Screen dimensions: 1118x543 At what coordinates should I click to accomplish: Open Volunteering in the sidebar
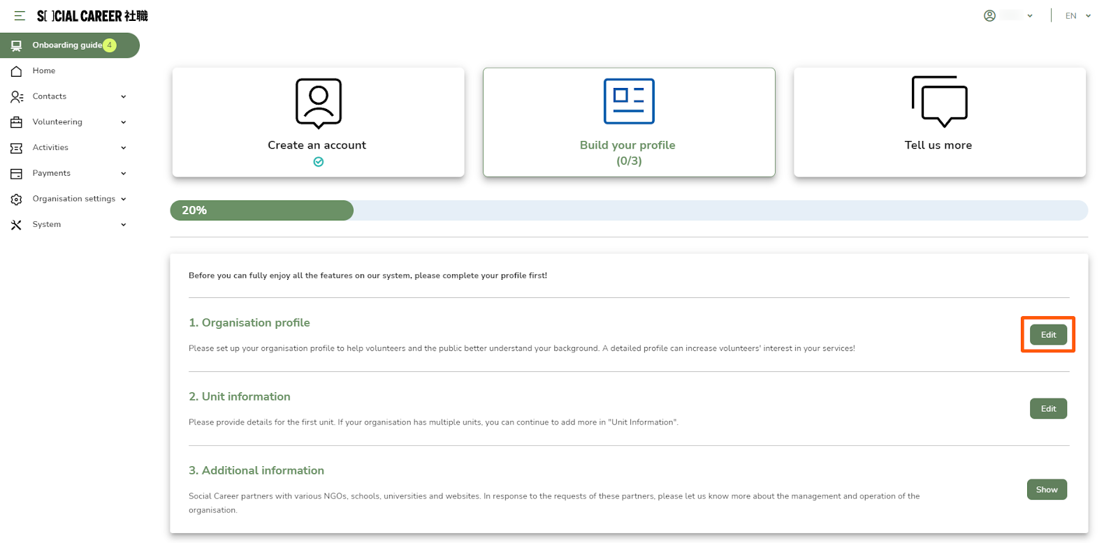[57, 122]
